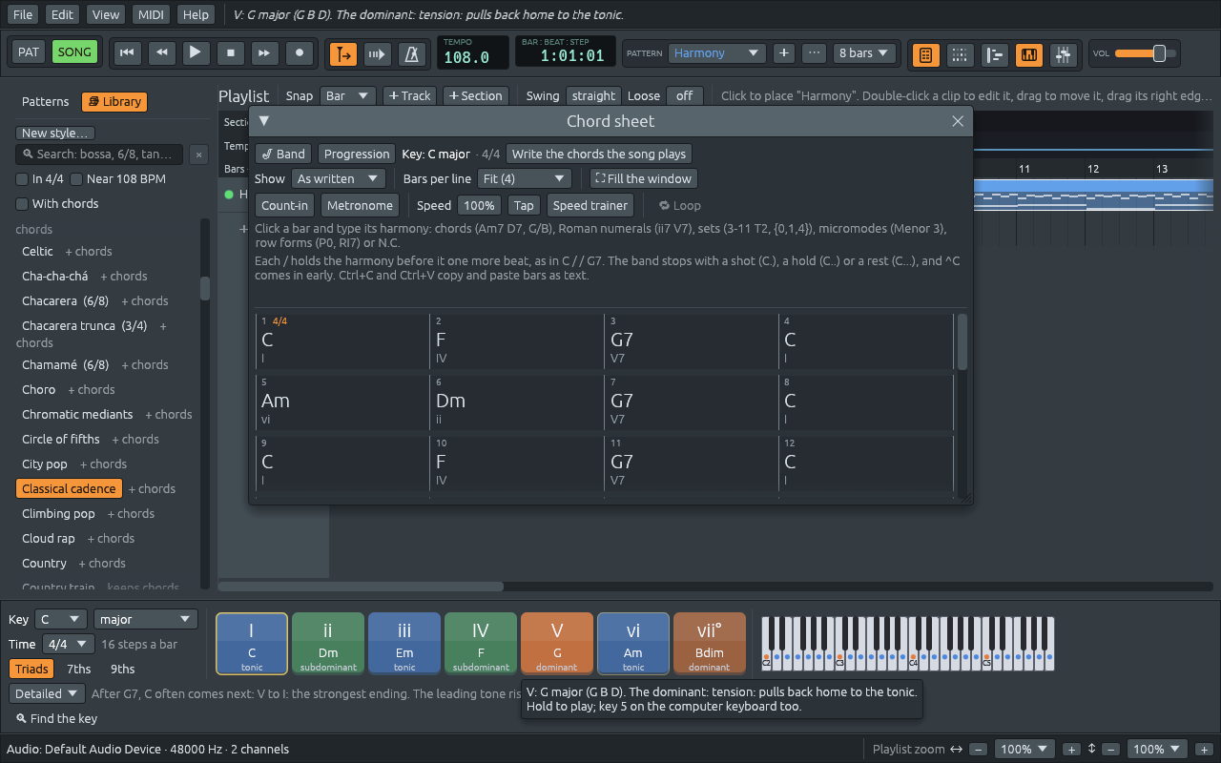Add a track with the + Track button
The image size is (1221, 763).
click(x=409, y=95)
